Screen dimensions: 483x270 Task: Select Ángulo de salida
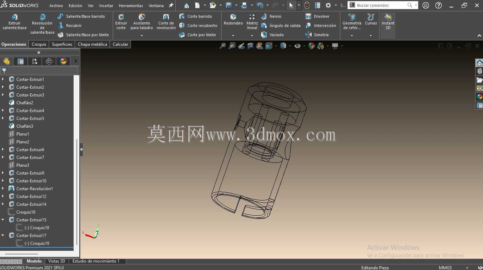(x=281, y=26)
